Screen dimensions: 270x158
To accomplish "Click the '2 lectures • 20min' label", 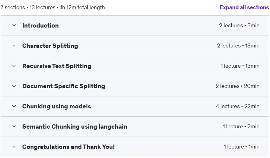I will [x=237, y=86].
